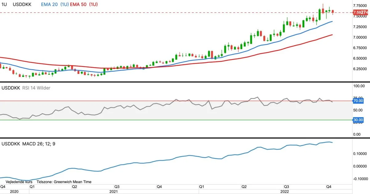Select the 2021 year marker on time axis

pyautogui.click(x=113, y=191)
